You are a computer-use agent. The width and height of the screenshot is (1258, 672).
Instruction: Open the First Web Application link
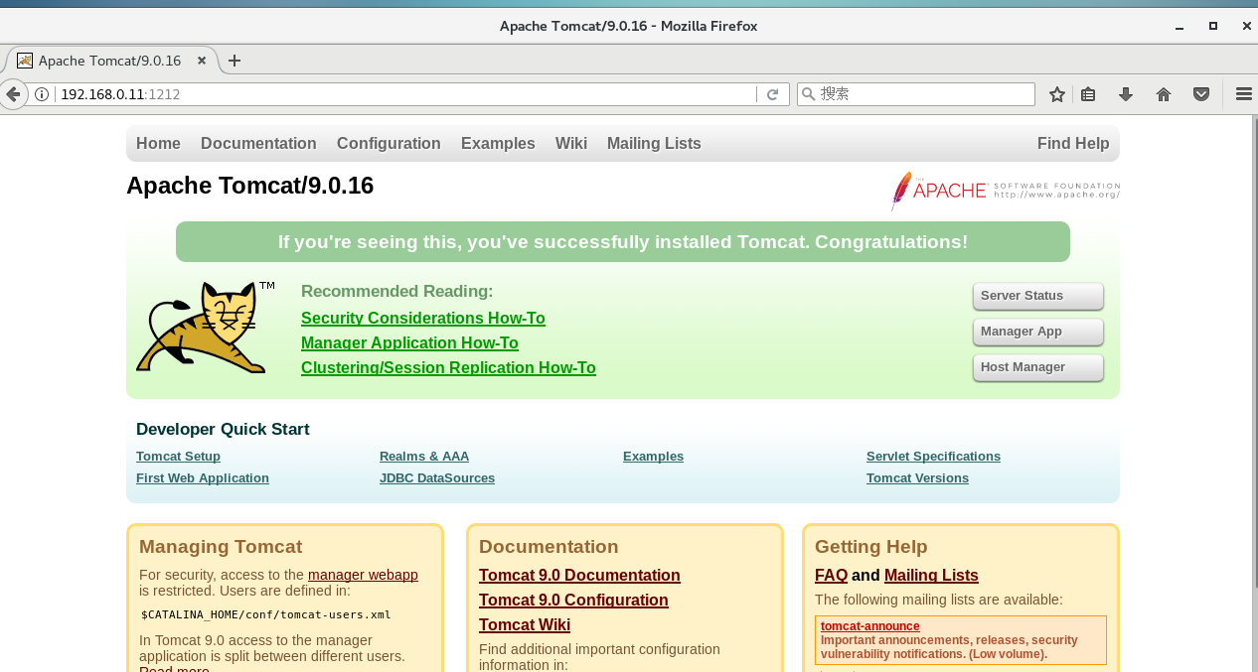[x=203, y=478]
